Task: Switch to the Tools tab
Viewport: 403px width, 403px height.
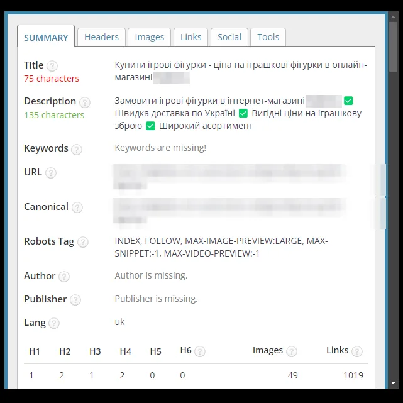Action: point(268,37)
